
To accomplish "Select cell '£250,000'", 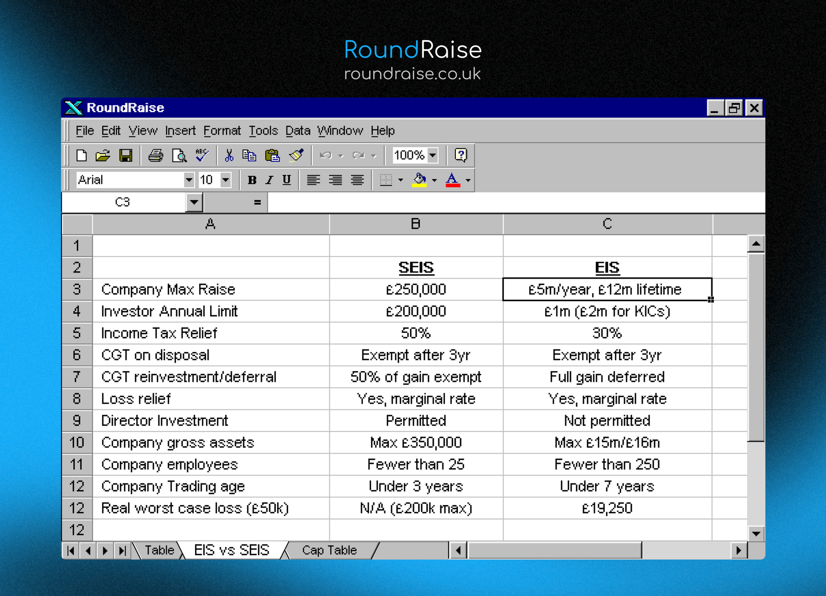I will point(416,289).
